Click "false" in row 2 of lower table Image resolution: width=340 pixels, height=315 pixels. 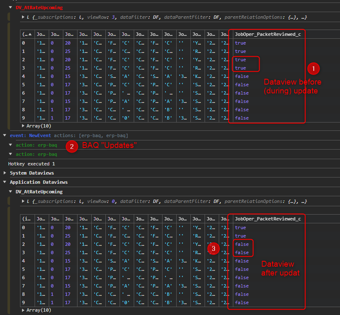click(242, 244)
